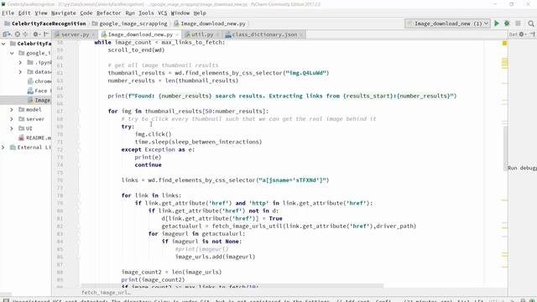Screen dimensions: 537x302
Task: Click the fetch_image_url breadcrumb below editor
Action: 107,293
